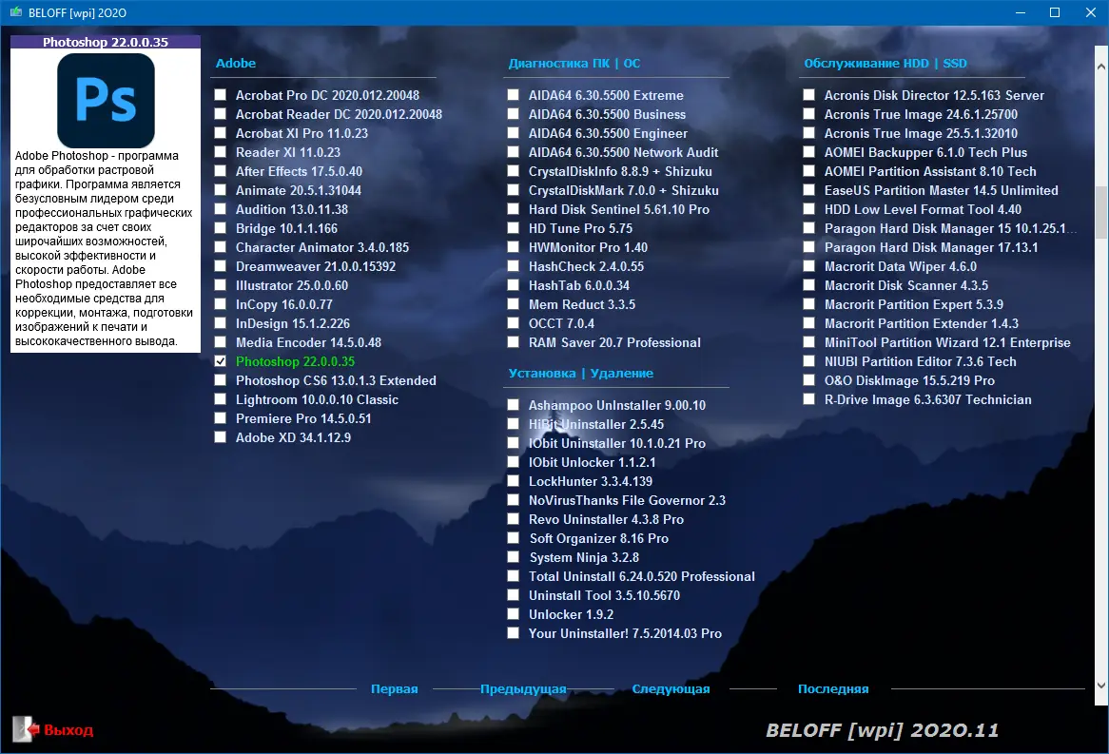Click the BELOFF title bar app icon
The height and width of the screenshot is (754, 1109).
[15, 12]
